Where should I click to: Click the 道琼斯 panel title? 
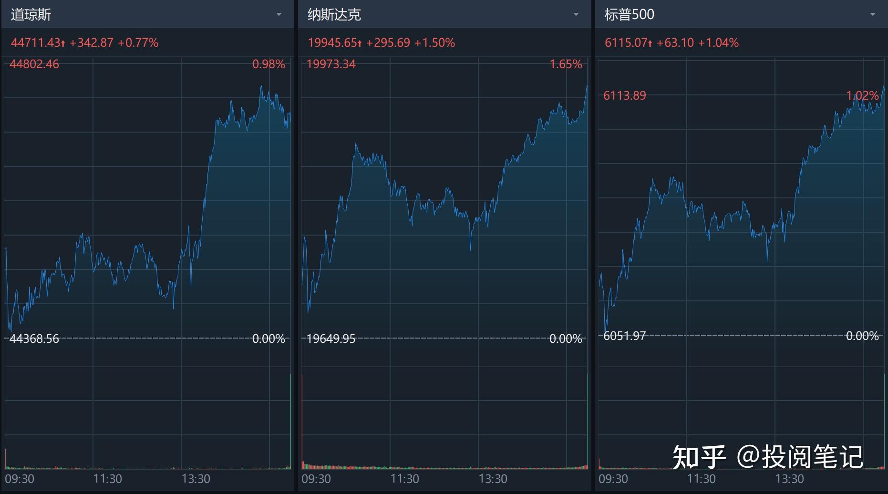click(31, 15)
